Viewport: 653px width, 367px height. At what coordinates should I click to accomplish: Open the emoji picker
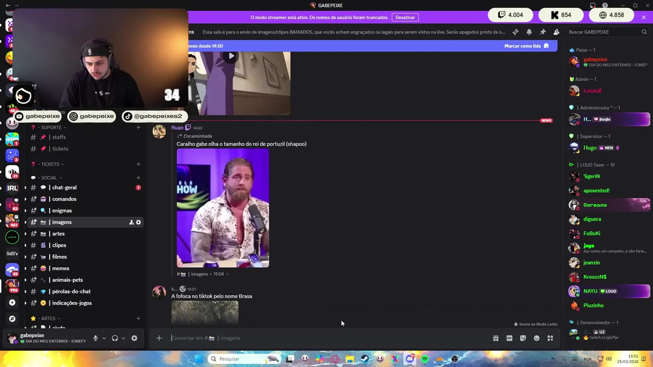(537, 338)
